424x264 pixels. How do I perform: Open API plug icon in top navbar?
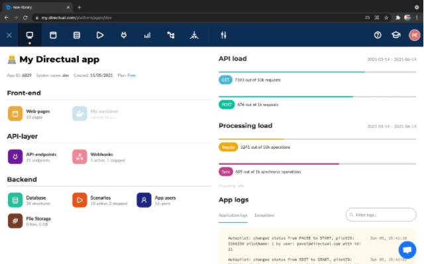[124, 35]
